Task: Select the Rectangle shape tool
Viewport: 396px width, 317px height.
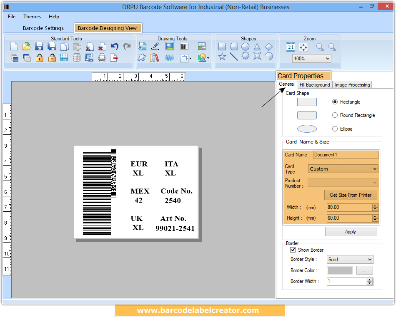Action: click(x=222, y=47)
